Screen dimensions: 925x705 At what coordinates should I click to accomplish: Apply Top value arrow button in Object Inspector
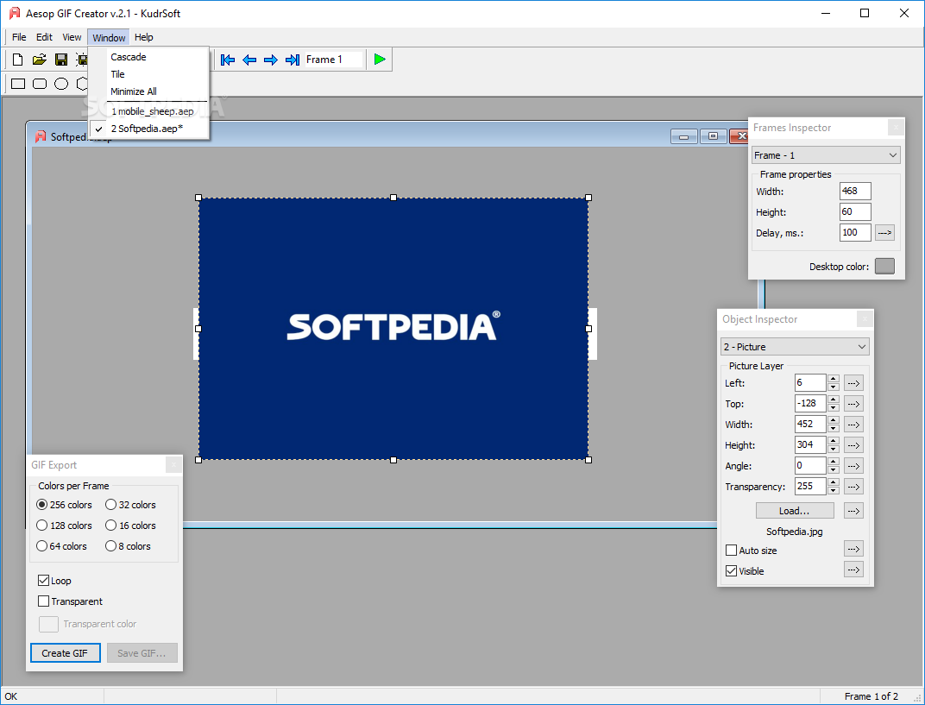click(853, 404)
